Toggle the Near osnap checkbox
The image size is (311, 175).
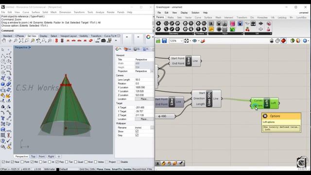point(12,162)
